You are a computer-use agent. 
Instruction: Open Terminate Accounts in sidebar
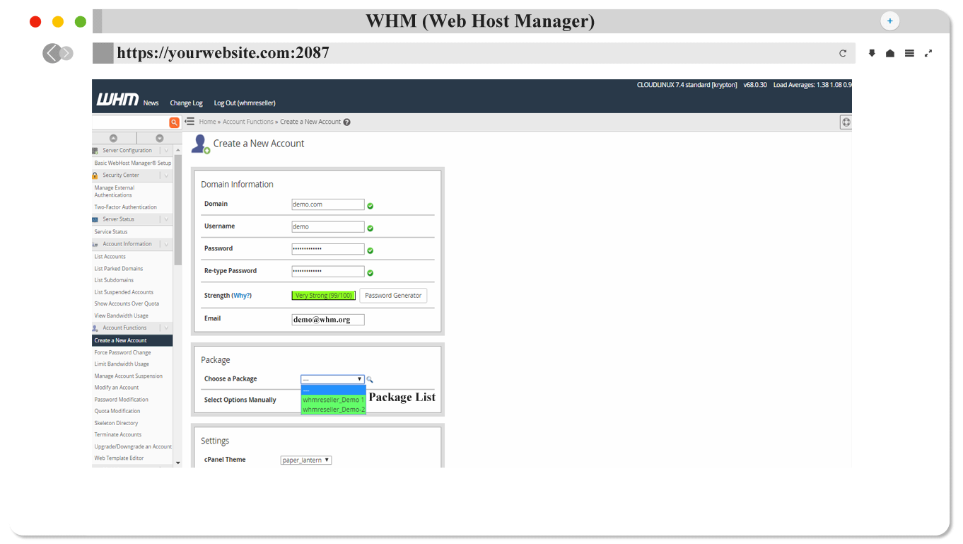118,435
